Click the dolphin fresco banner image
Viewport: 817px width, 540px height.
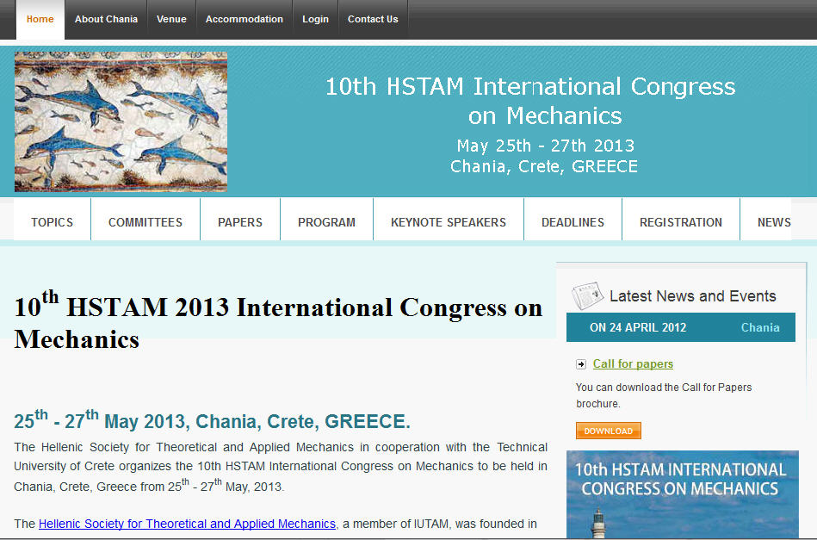pos(121,121)
